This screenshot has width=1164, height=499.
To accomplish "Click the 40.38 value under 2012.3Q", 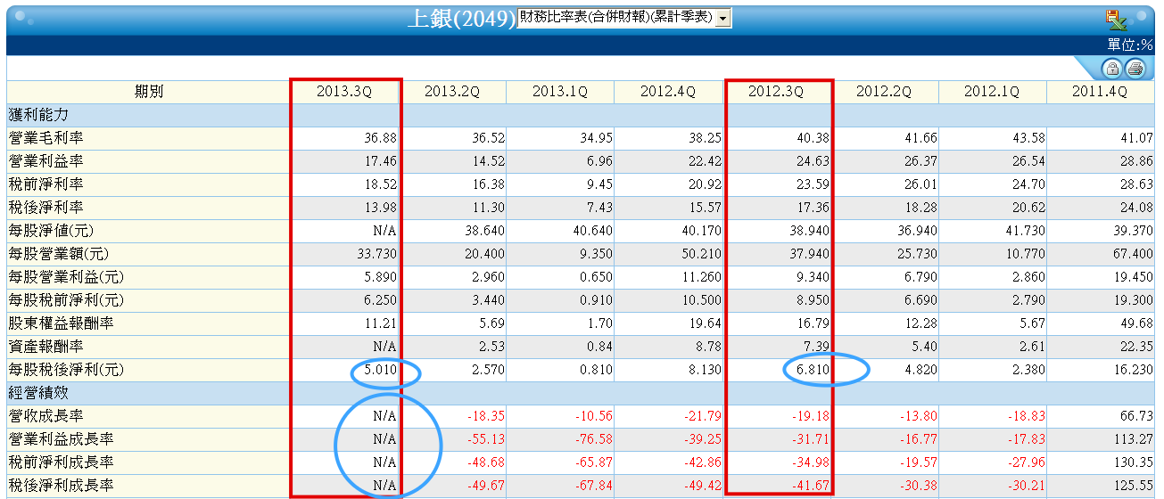I will pyautogui.click(x=813, y=138).
